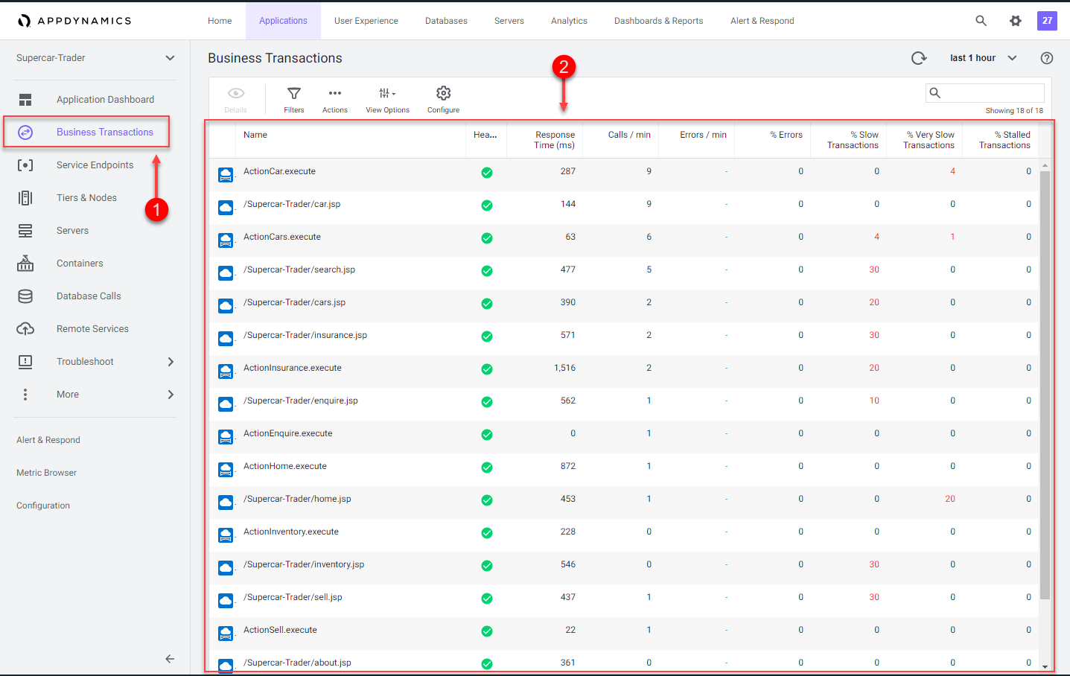Open the Configuration sidebar link

43,506
